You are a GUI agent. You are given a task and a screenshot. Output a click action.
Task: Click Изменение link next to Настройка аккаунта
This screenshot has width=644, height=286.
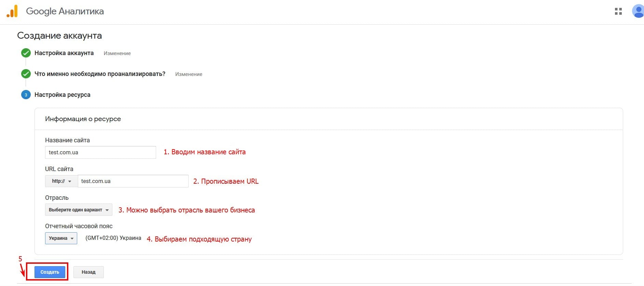[117, 53]
